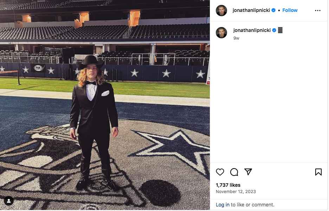Show tagged people icon on the photo

9,201
